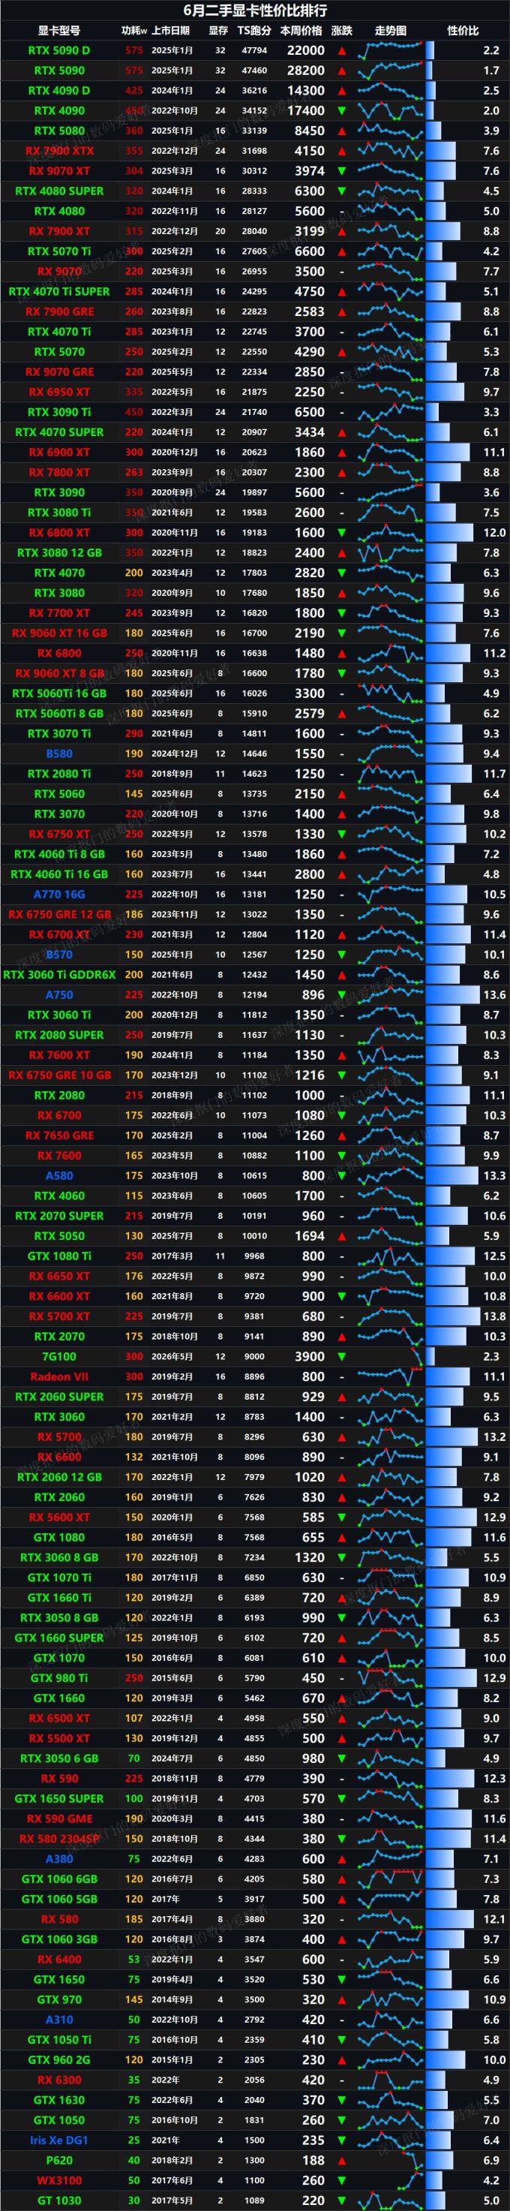Viewport: 510px width, 2211px height.
Task: Click the model name RTX 3060 Ti GDDR6X
Action: 59,975
